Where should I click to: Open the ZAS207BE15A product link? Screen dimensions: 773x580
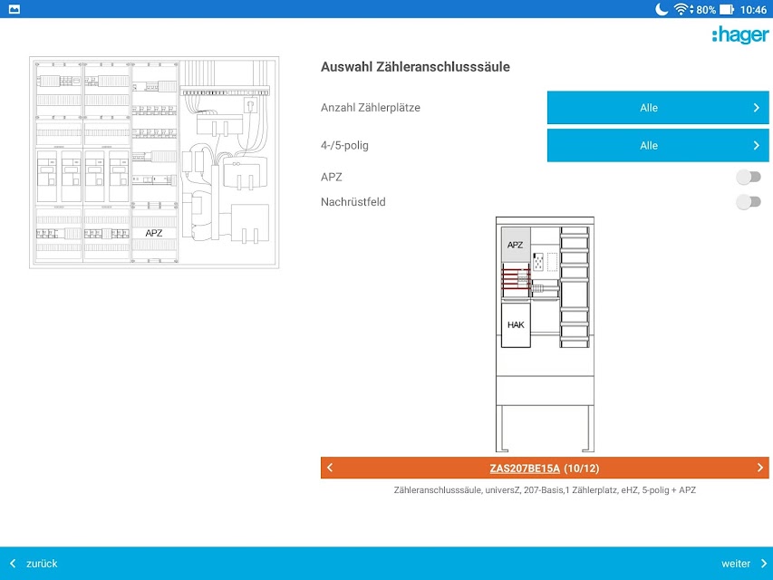point(525,468)
